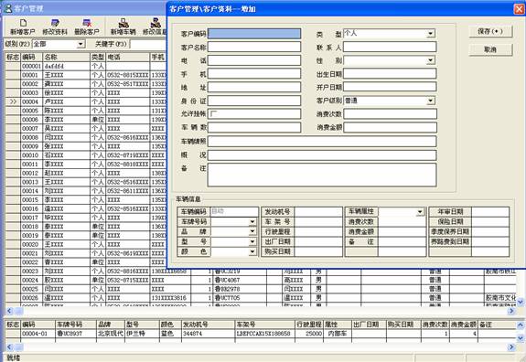Close the 客户资料-增加 dialog
The height and width of the screenshot is (362, 526).
pyautogui.click(x=519, y=9)
